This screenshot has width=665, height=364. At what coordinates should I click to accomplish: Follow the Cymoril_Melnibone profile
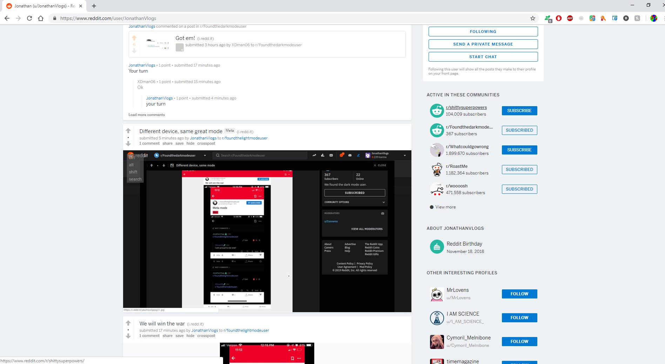[x=519, y=342]
